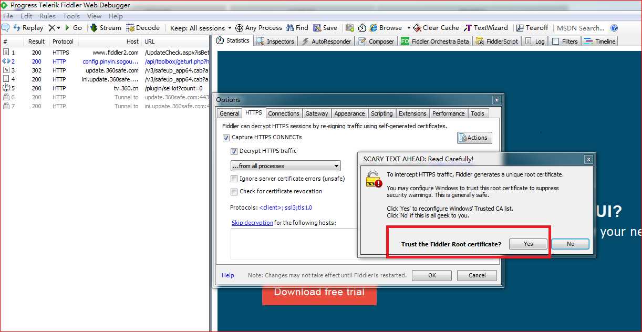Open the Tools menu

[x=71, y=16]
